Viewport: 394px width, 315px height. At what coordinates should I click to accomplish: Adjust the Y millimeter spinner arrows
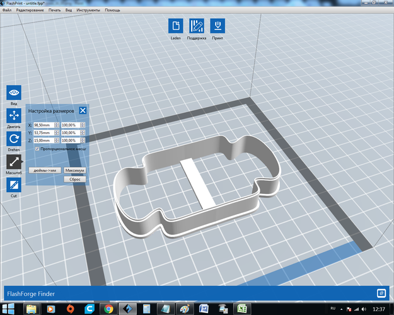click(57, 133)
